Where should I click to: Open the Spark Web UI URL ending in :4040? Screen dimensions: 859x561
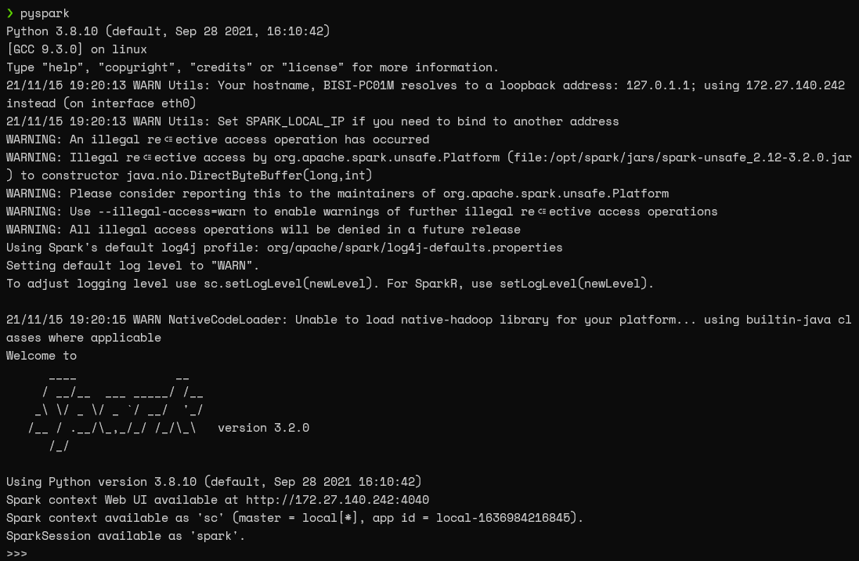[337, 500]
